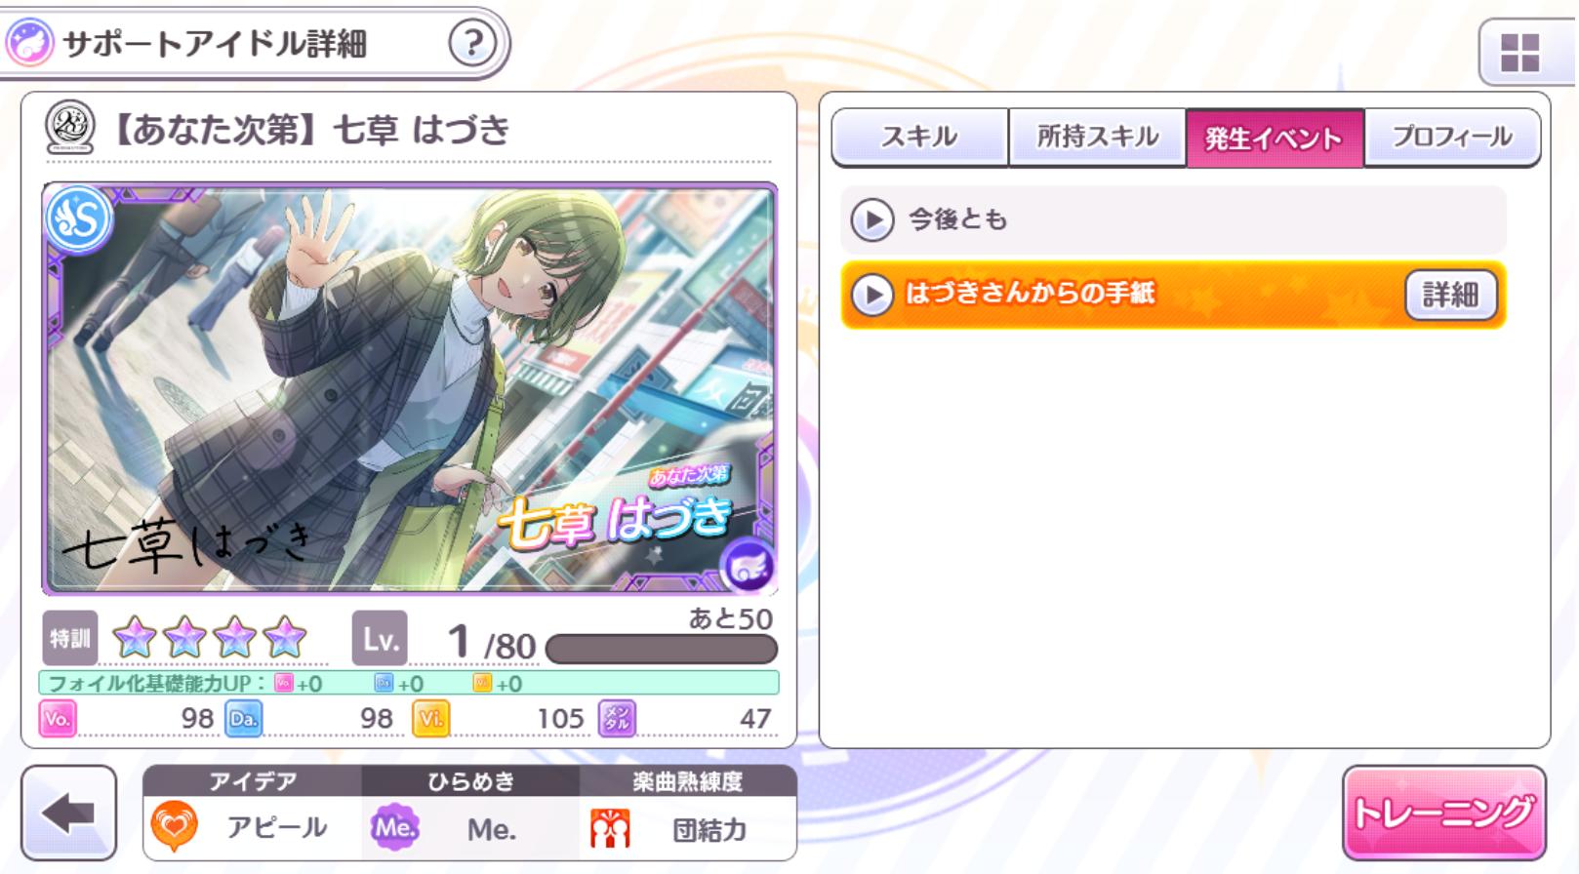The height and width of the screenshot is (874, 1579).
Task: Click the トレーニング button
Action: tap(1444, 813)
